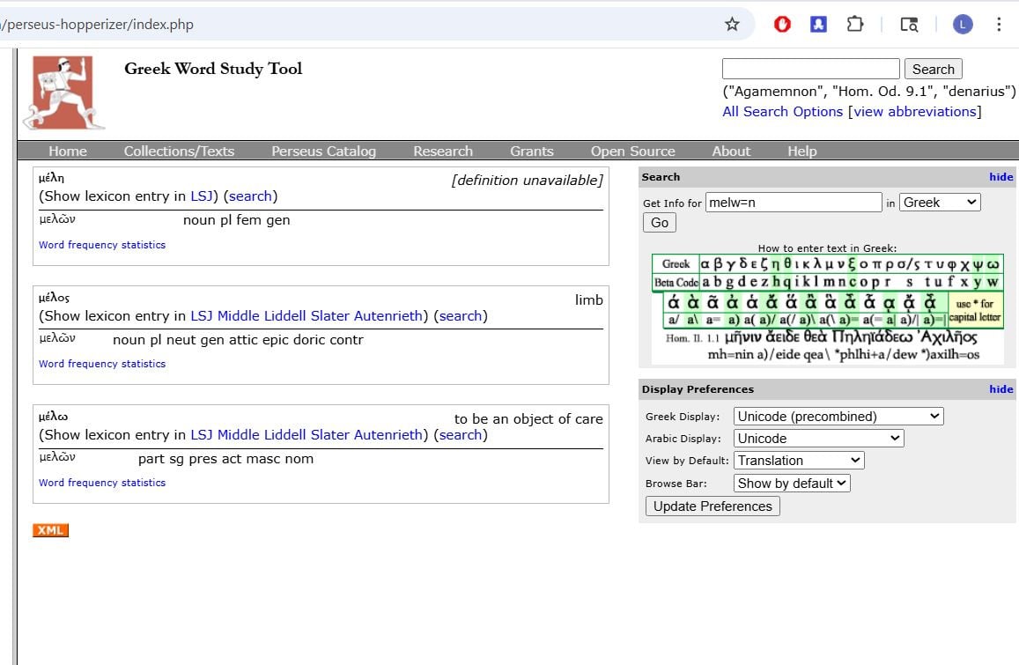Open Chrome three-dot menu
This screenshot has height=665, width=1019.
pyautogui.click(x=999, y=25)
